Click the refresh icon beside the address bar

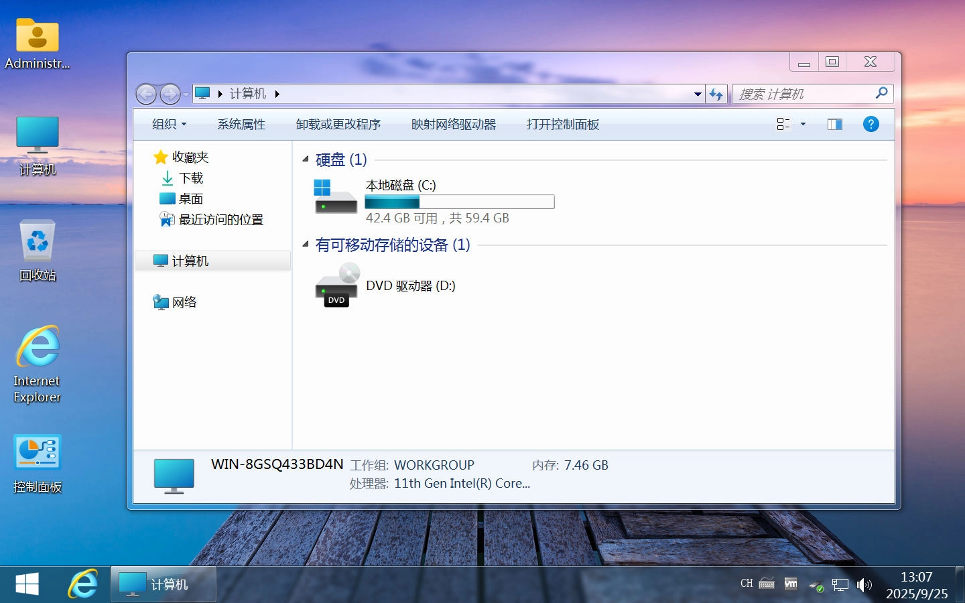716,94
